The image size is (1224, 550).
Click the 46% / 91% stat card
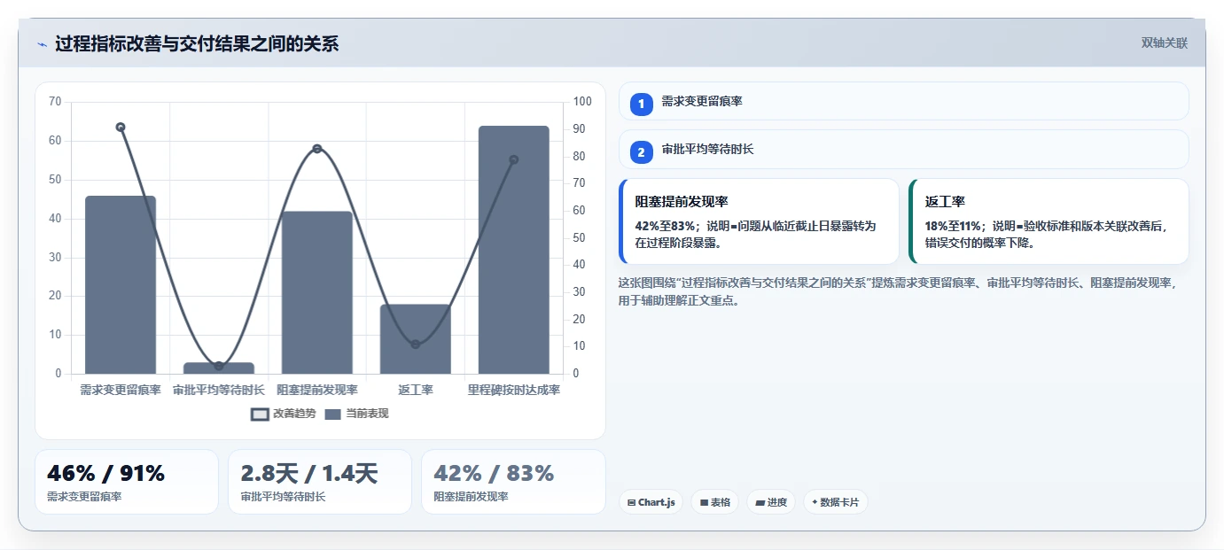click(x=127, y=482)
